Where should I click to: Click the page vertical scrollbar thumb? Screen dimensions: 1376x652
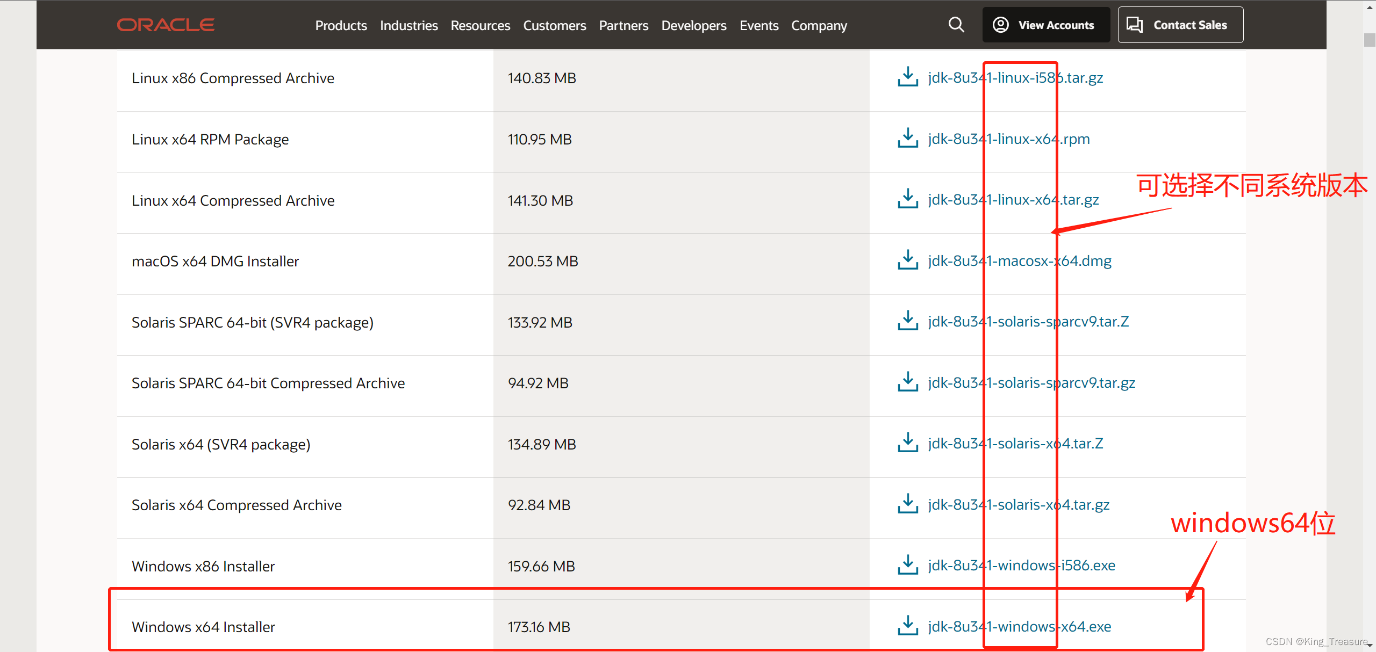click(x=1370, y=40)
